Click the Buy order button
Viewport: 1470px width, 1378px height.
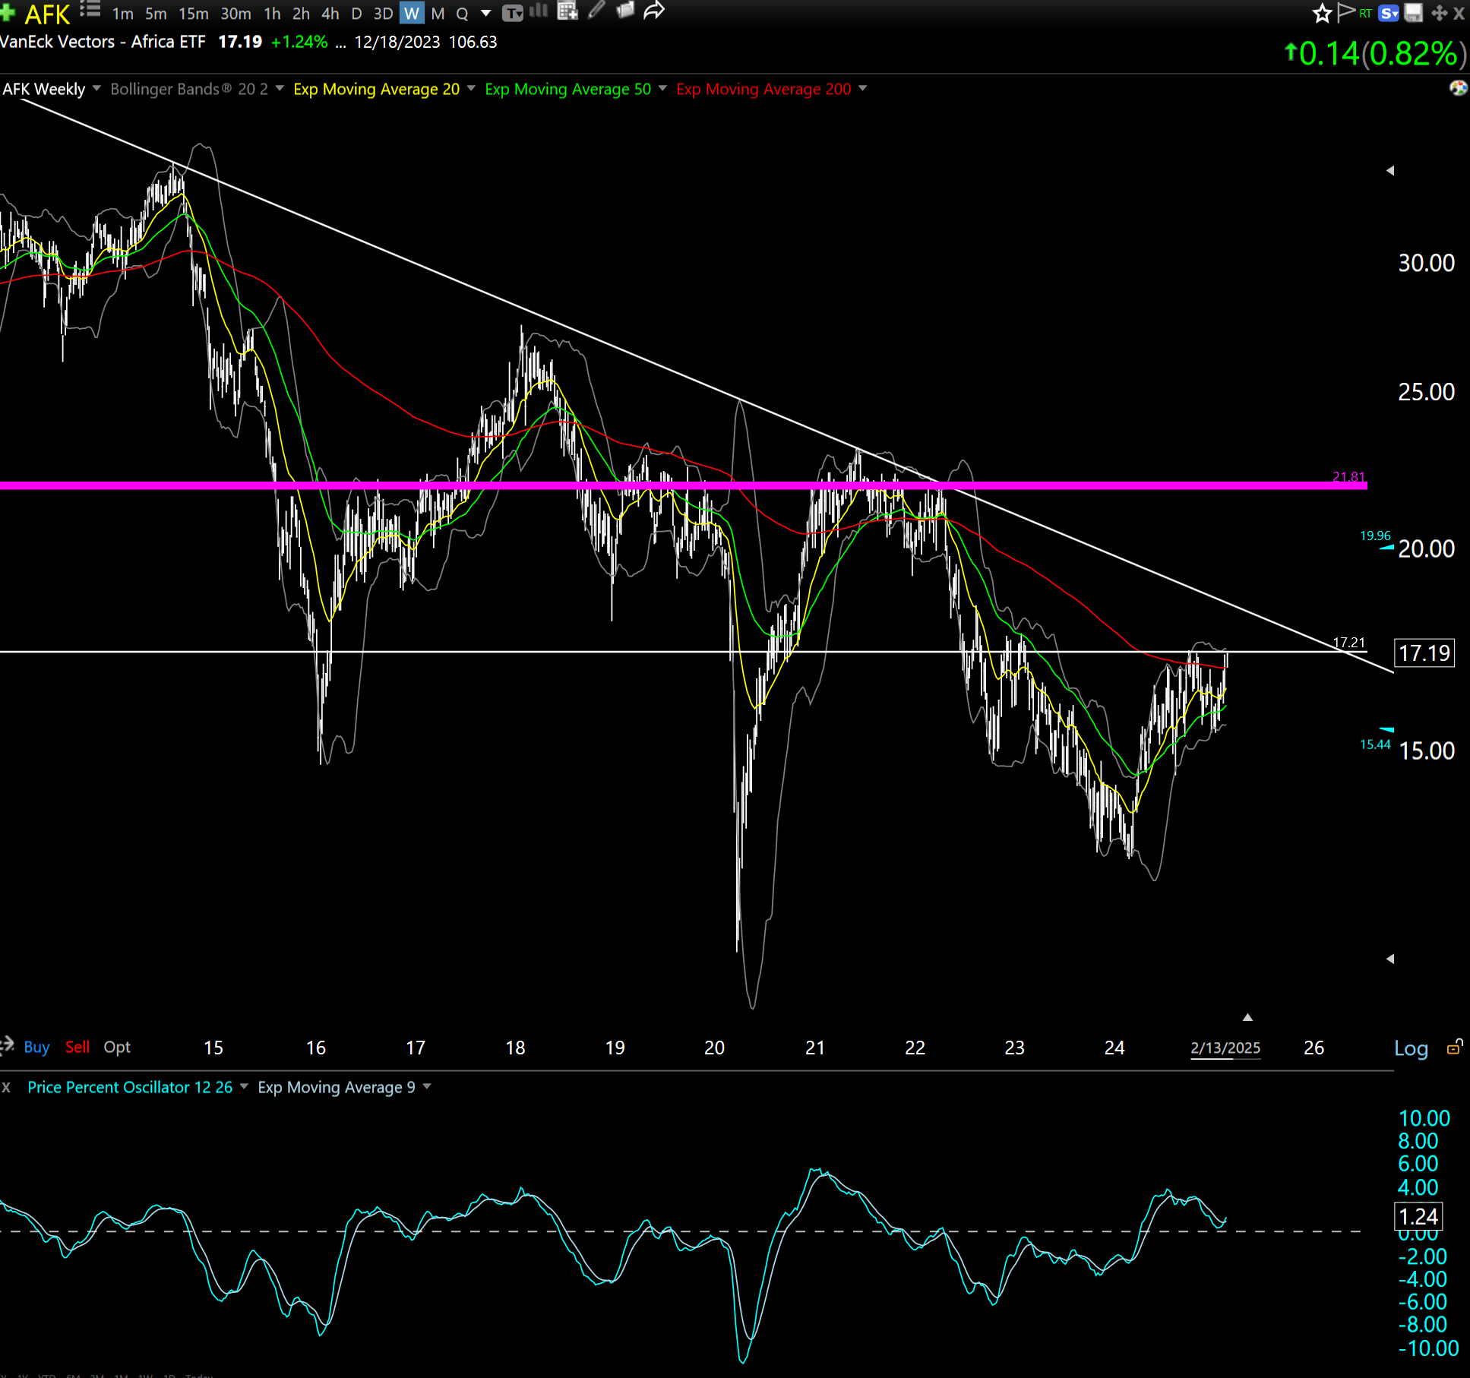point(36,1047)
